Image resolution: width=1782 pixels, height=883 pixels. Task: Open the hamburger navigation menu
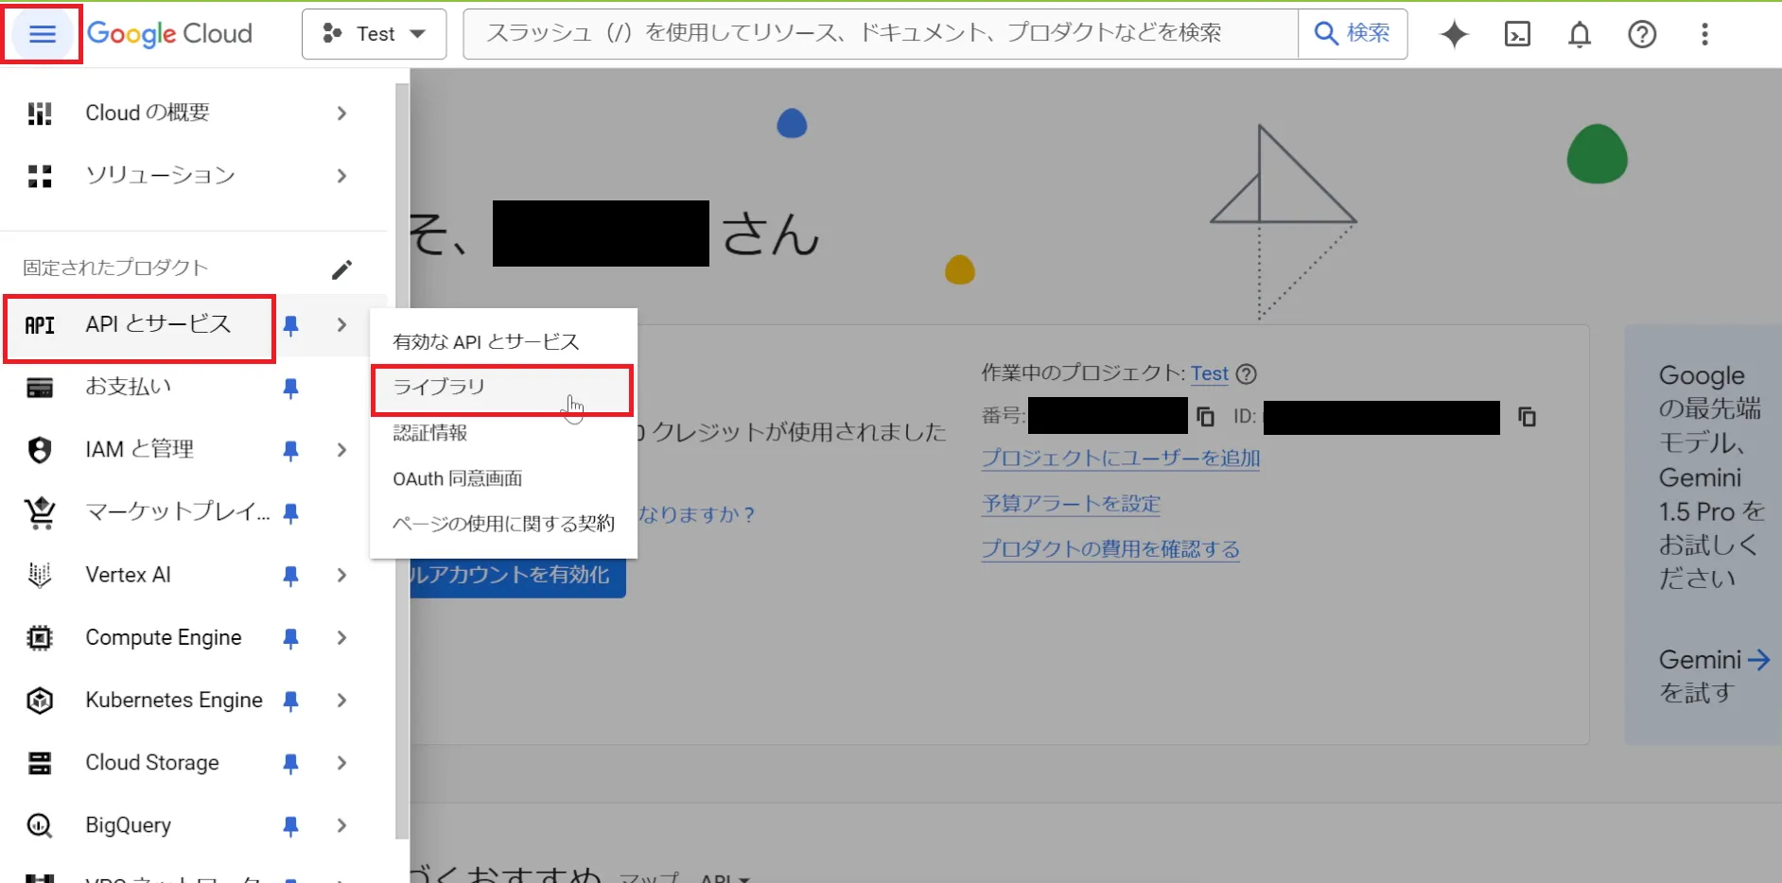(43, 34)
